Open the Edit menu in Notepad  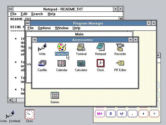24,14
